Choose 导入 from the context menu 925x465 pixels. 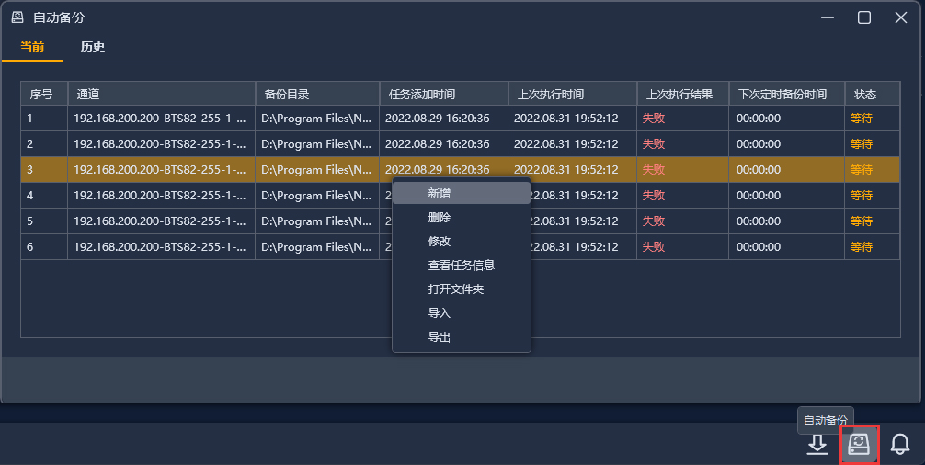point(462,313)
